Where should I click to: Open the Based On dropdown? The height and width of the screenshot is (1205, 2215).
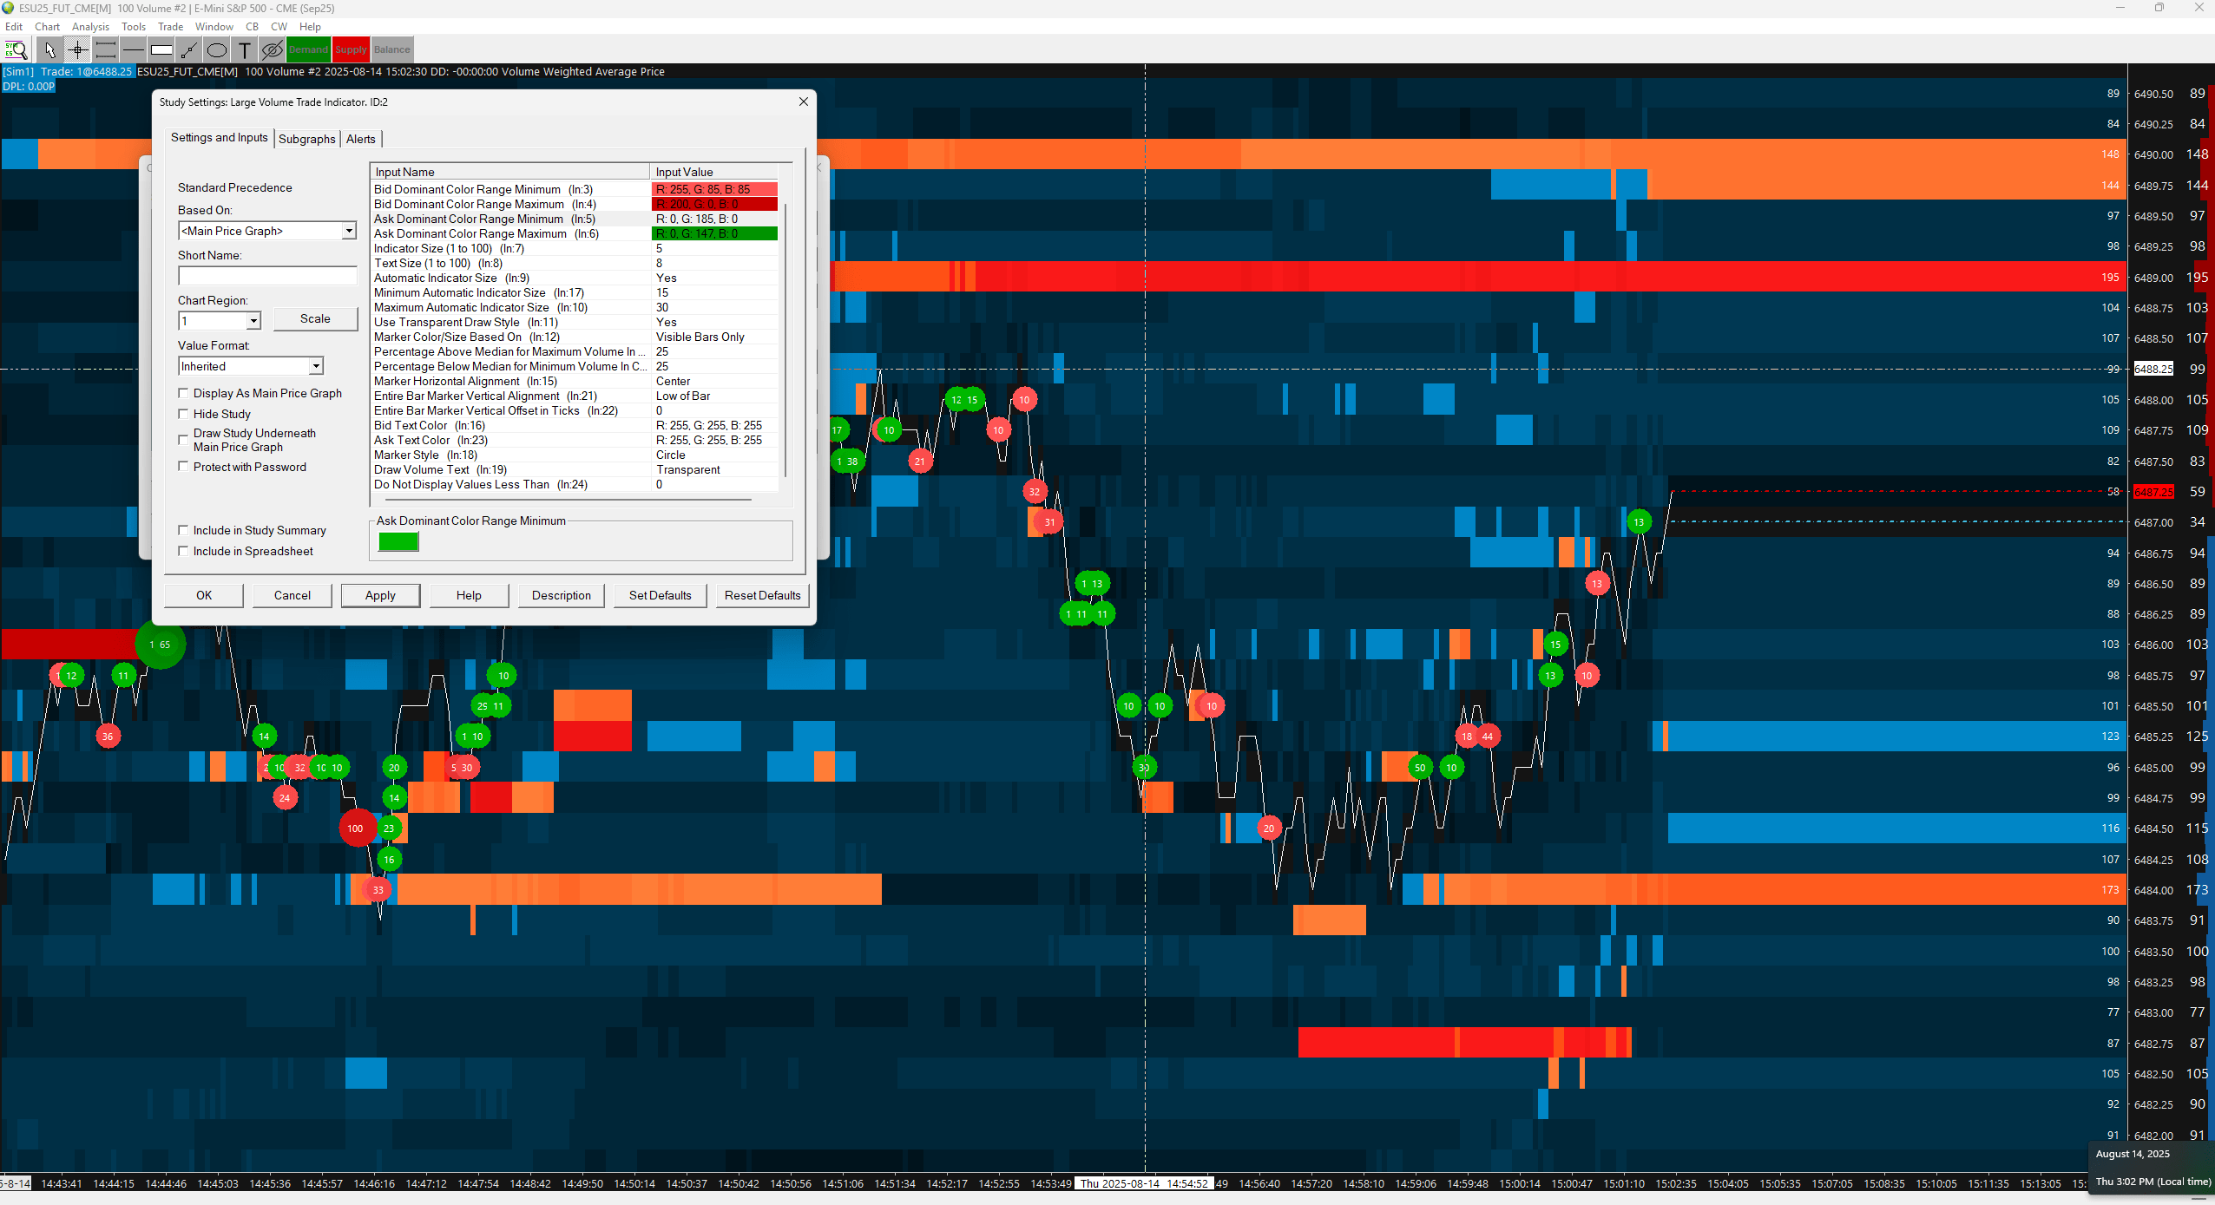(x=348, y=231)
